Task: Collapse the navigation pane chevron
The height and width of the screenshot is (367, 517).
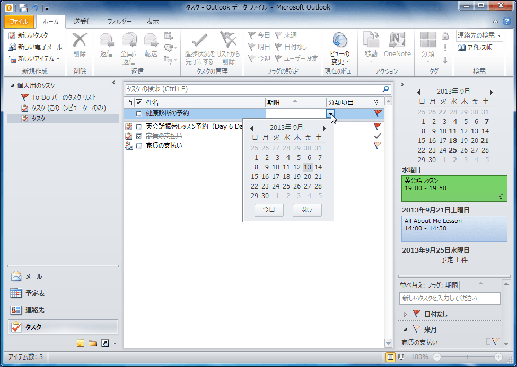Action: tap(114, 83)
